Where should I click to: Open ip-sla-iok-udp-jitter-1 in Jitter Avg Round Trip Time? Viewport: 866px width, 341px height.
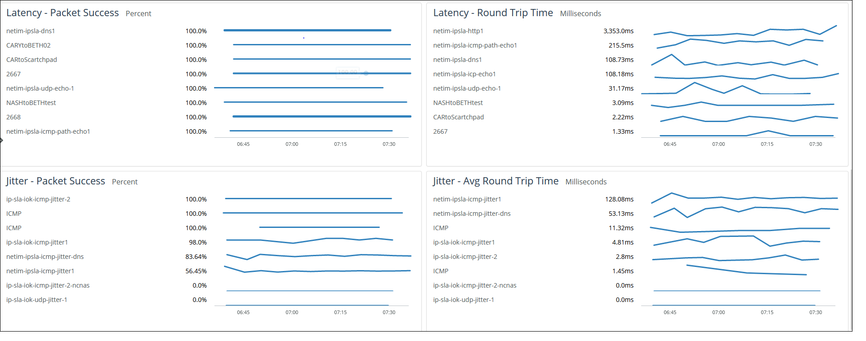[x=463, y=300]
